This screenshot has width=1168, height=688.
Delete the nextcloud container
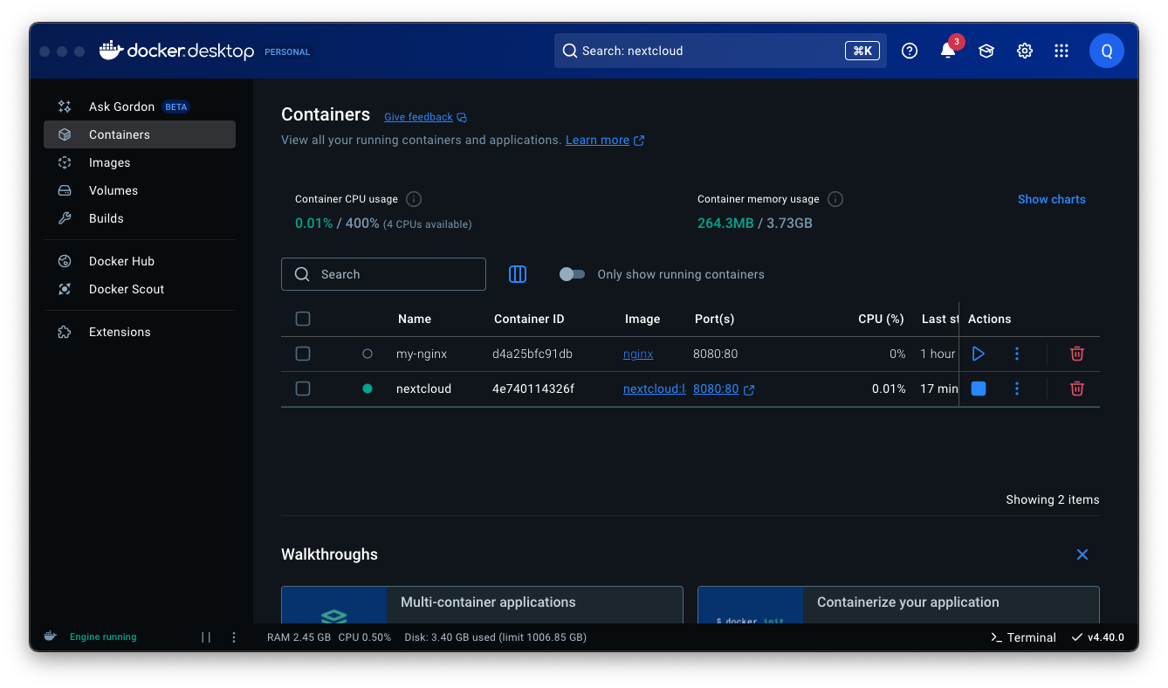[1077, 389]
